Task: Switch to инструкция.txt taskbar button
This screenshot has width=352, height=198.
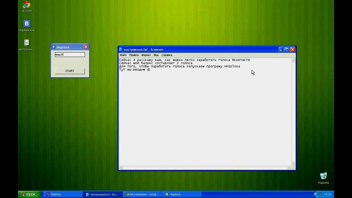Action: coord(103,194)
